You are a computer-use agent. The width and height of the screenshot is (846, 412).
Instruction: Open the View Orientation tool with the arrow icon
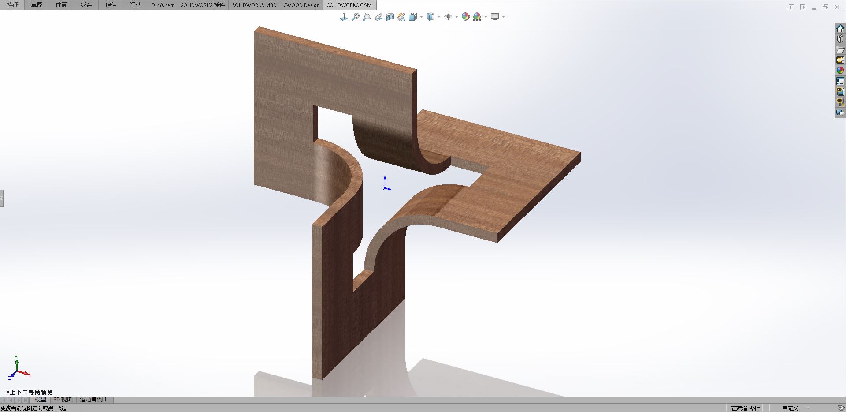coord(344,17)
